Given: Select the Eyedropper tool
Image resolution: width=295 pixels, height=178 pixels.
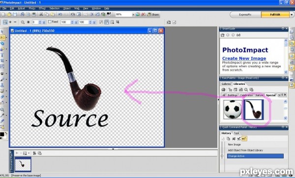Looking at the screenshot, I should pos(2,115).
